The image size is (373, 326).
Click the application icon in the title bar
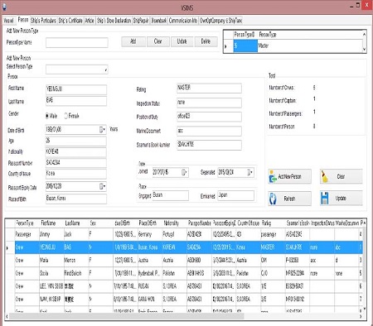click(x=4, y=7)
